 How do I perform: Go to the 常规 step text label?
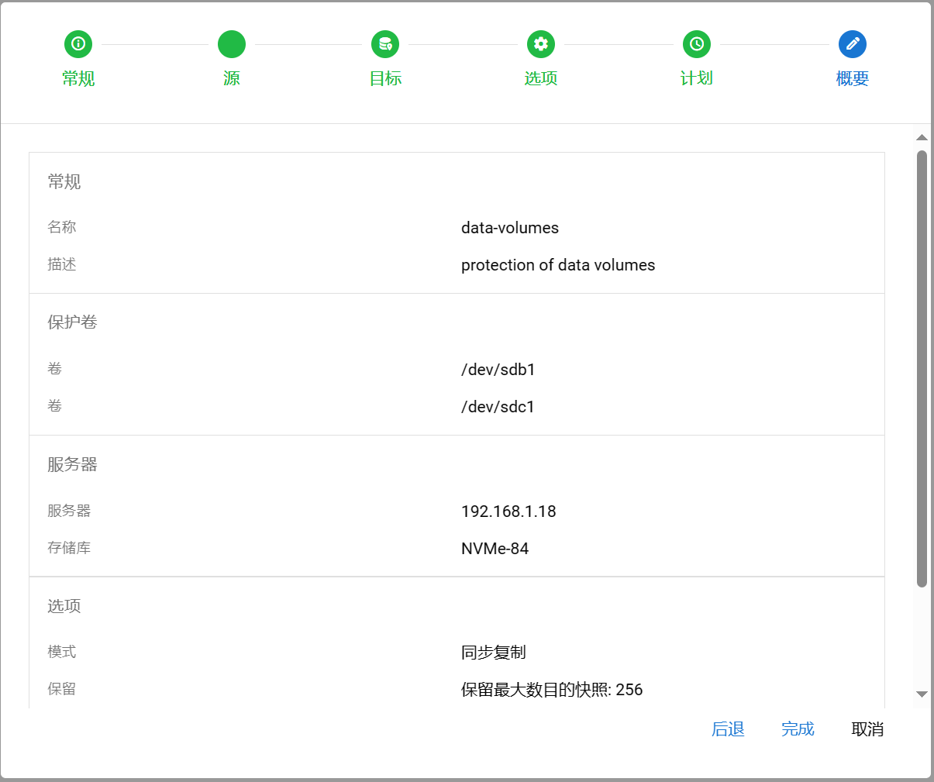pyautogui.click(x=78, y=78)
